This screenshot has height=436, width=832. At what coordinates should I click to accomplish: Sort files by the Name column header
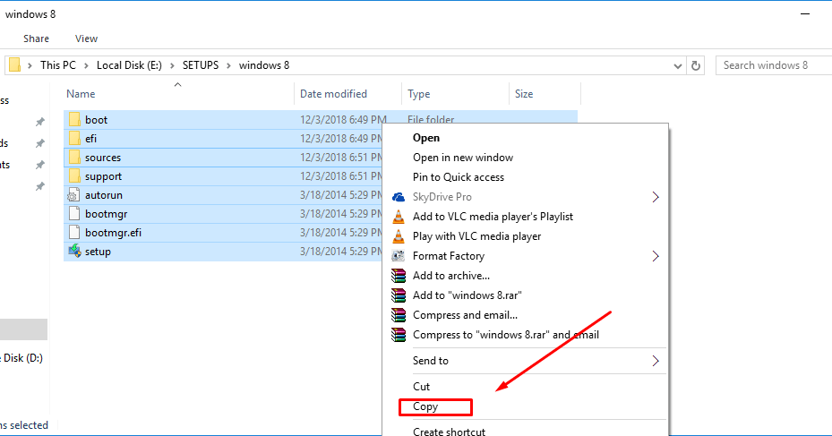[81, 94]
